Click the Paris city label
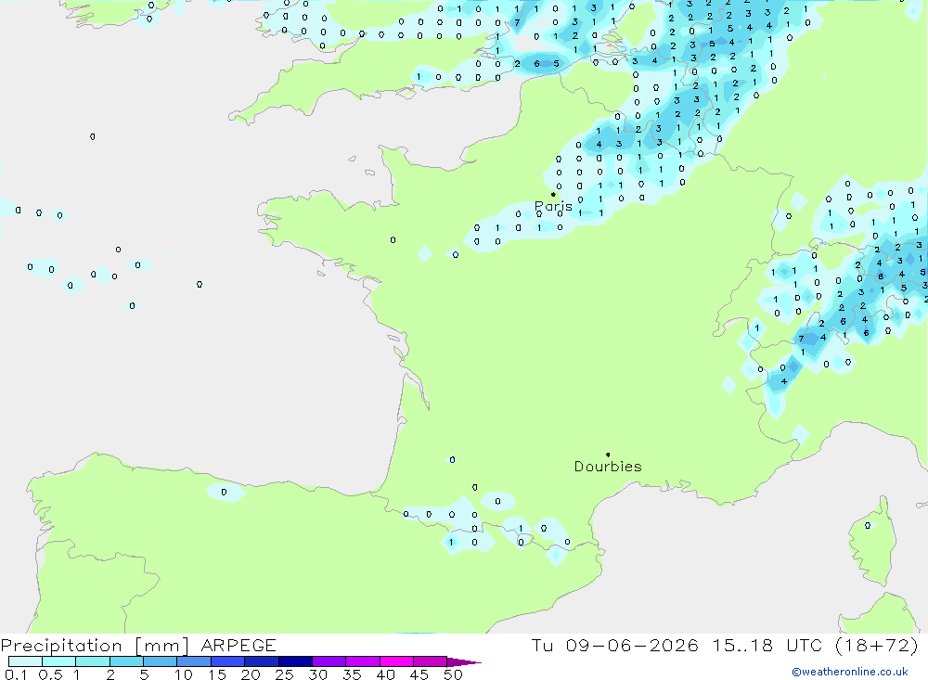The height and width of the screenshot is (680, 928). (x=553, y=206)
